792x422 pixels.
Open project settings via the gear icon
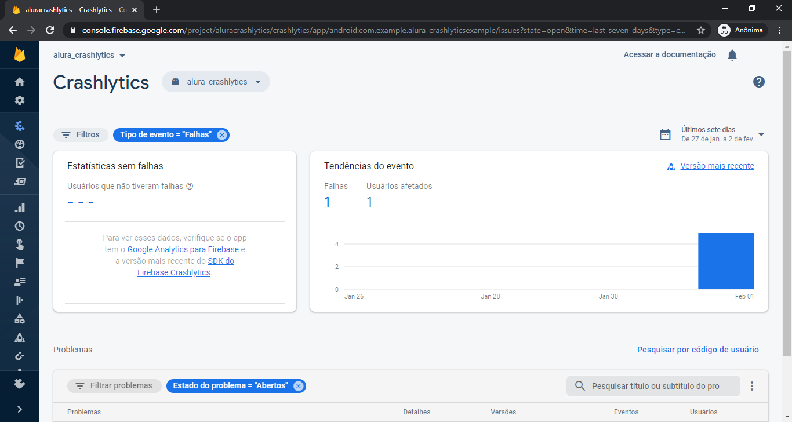[20, 100]
